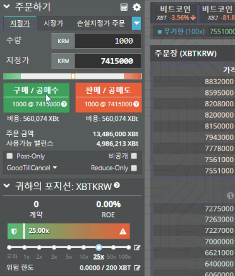This screenshot has height=276, width=235.
Task: Set leverage slider to 2x
Action: coord(39,248)
